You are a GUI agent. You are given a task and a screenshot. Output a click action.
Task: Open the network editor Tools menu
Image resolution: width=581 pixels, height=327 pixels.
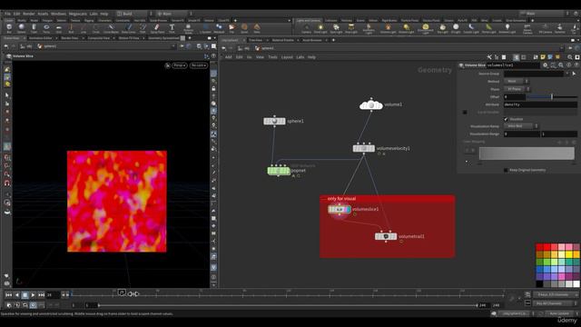[x=272, y=57]
